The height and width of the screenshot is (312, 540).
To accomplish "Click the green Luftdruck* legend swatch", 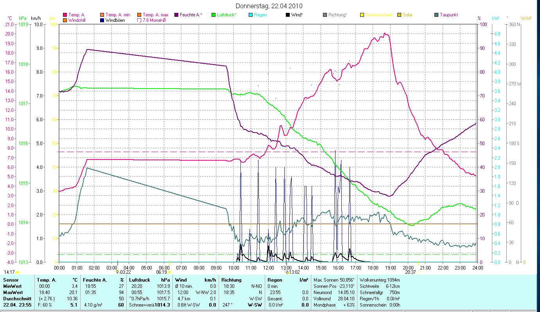I will click(x=213, y=15).
